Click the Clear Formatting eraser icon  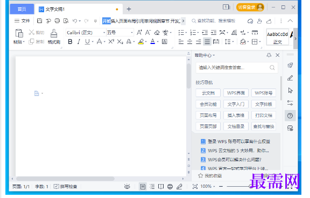click(157, 32)
